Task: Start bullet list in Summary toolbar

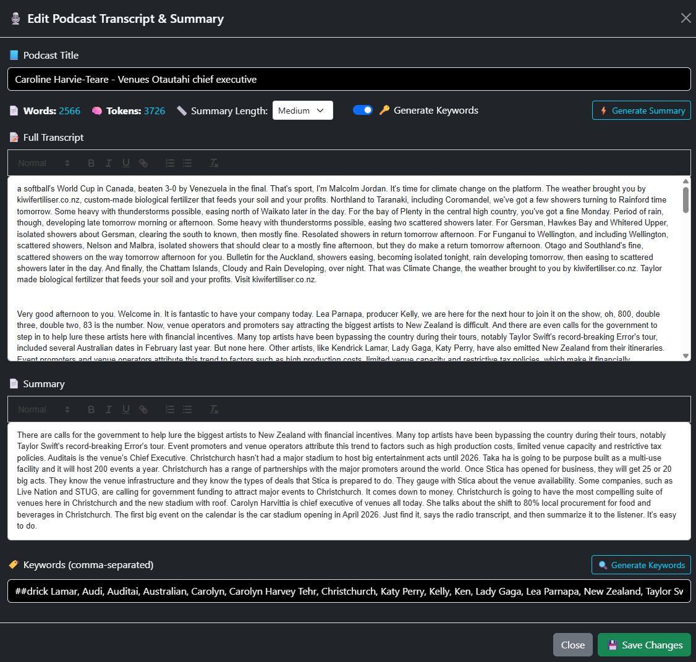Action: pos(187,409)
